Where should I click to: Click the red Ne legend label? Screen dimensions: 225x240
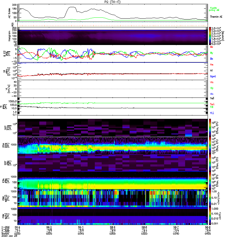coord(212,64)
